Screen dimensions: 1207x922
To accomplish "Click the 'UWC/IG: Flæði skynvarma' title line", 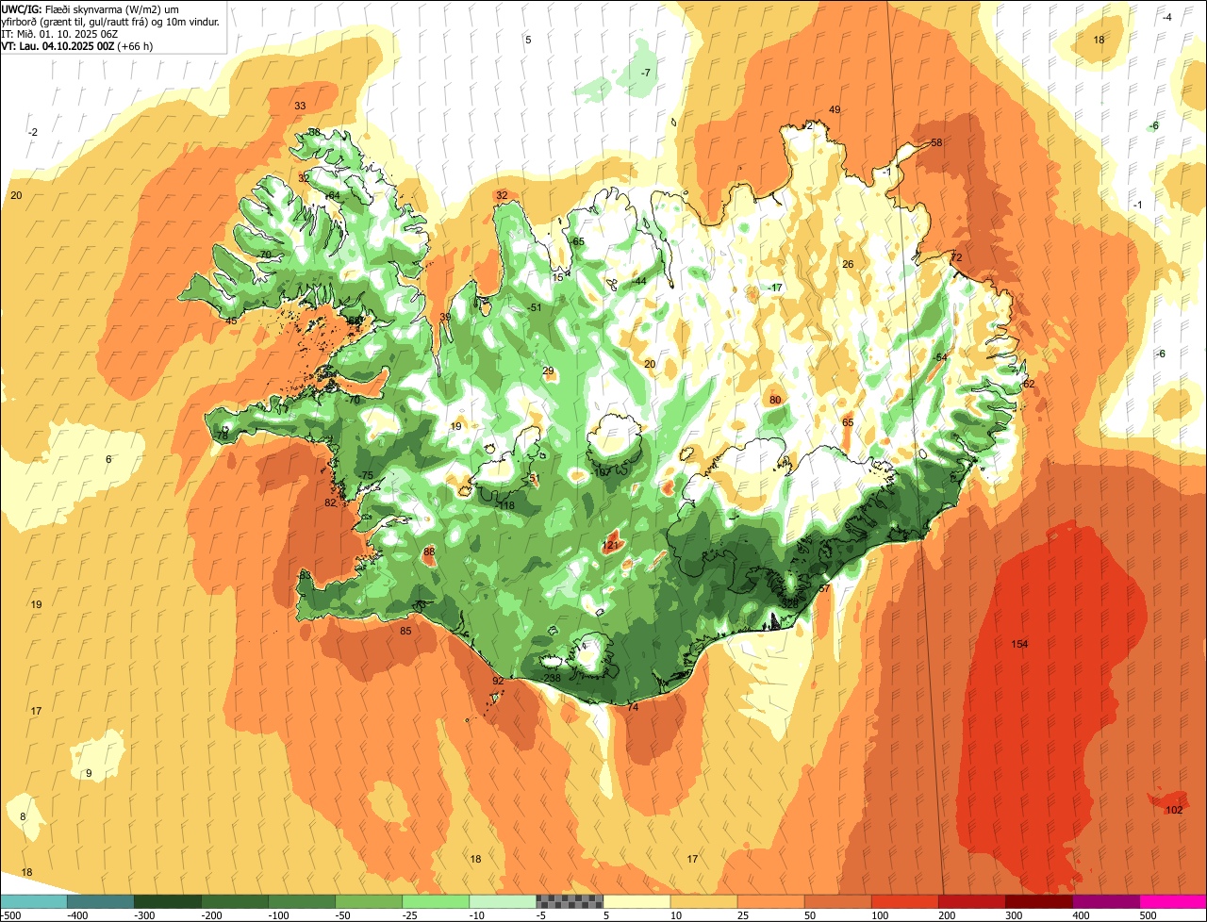I will 90,8.
